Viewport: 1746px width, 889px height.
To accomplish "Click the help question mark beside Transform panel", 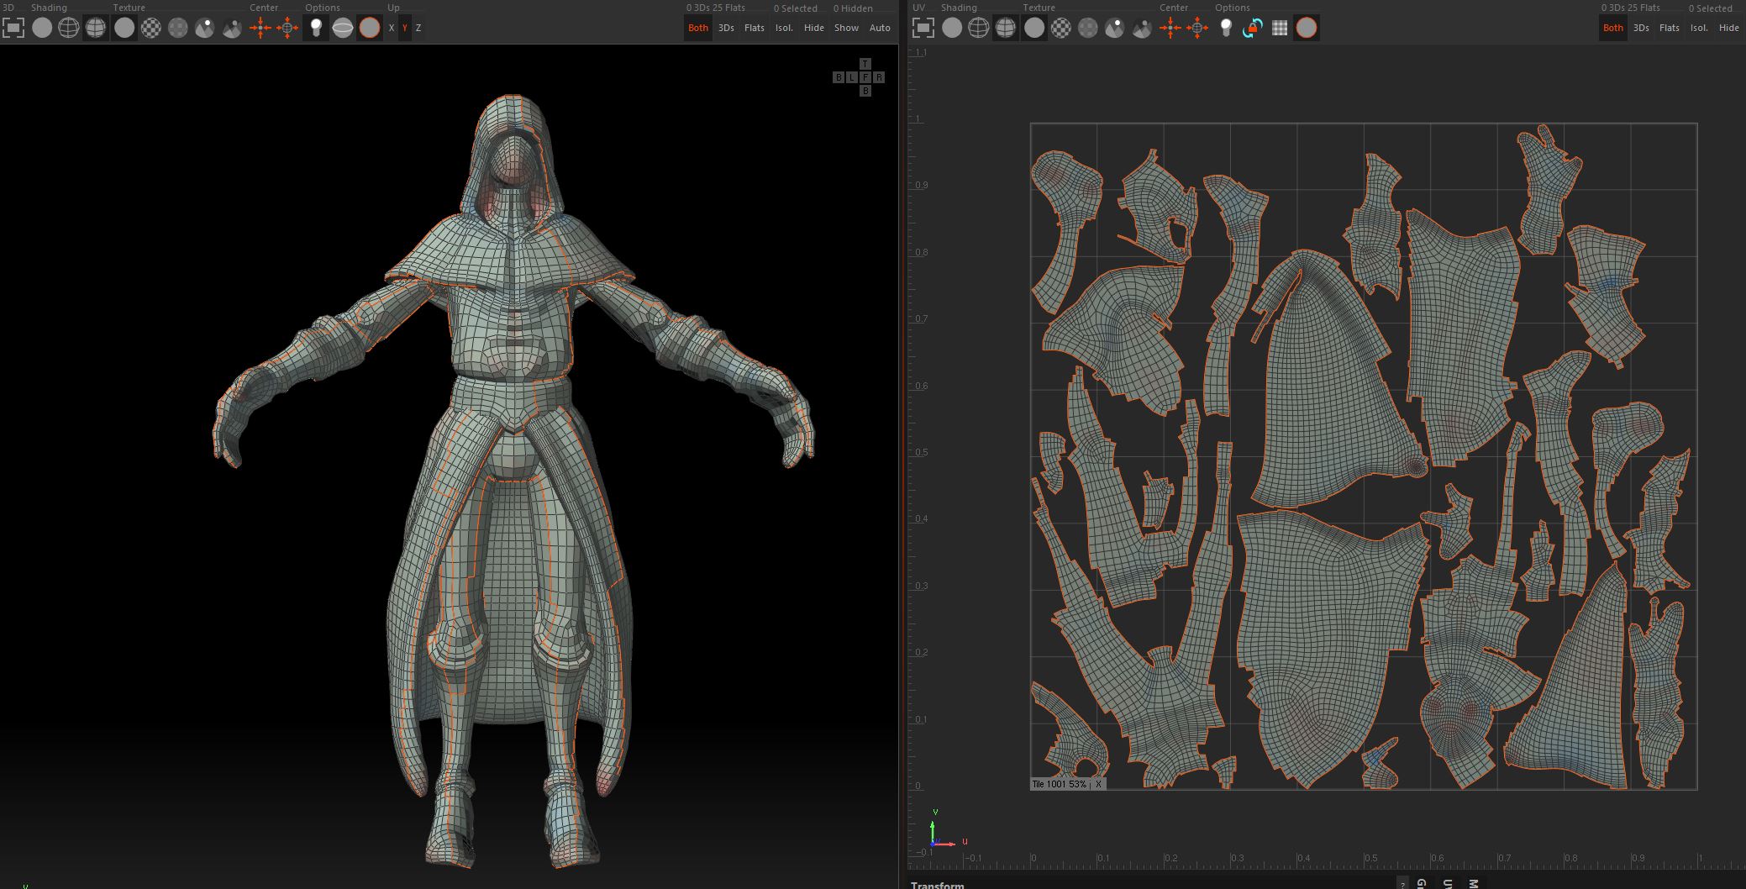I will pos(1402,884).
